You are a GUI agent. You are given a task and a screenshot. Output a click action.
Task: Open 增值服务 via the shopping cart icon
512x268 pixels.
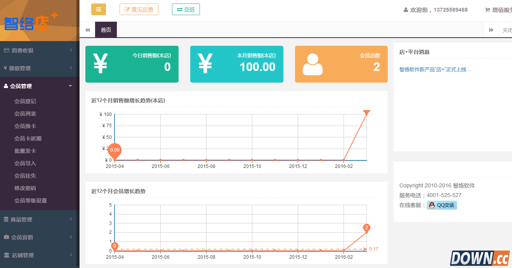[x=488, y=10]
